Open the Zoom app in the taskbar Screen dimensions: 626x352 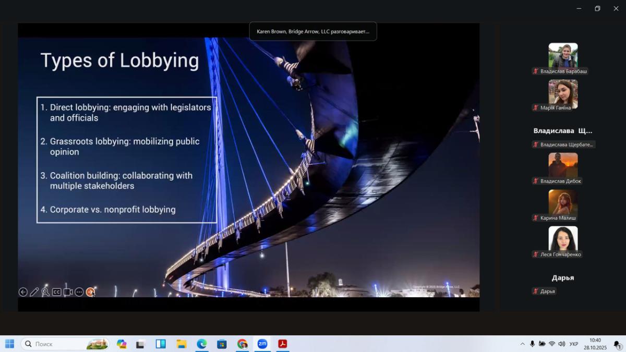pos(262,344)
